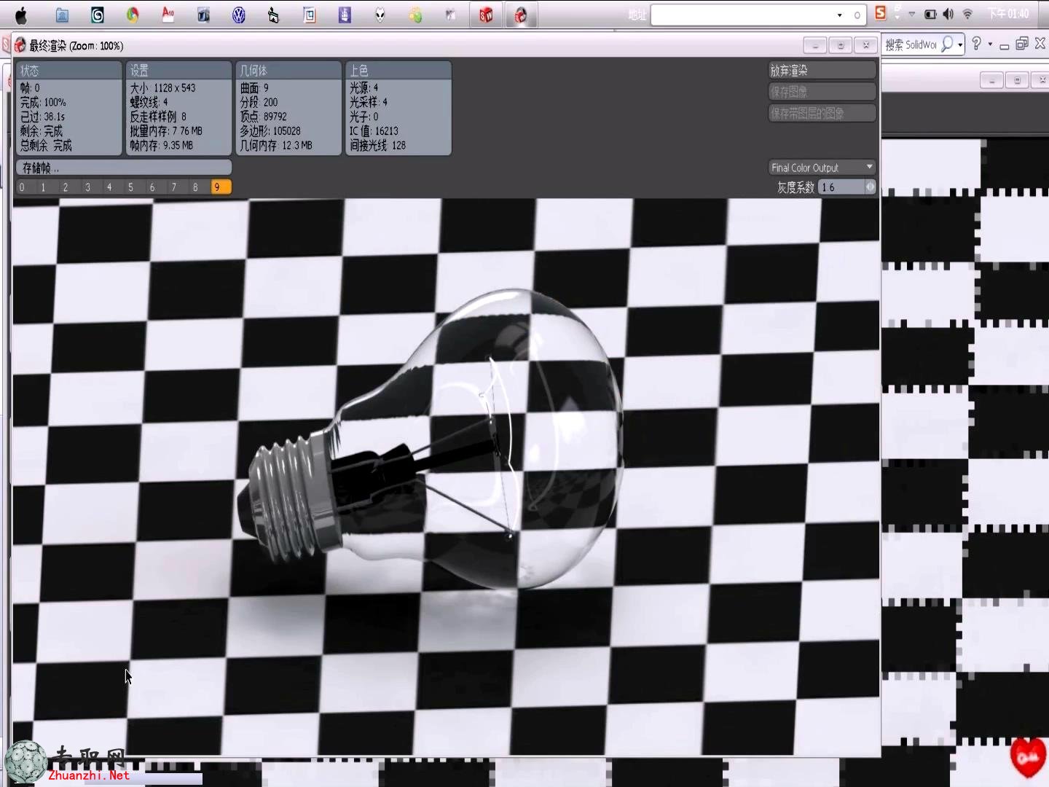Select the highlighted frame slot 9

coord(220,187)
